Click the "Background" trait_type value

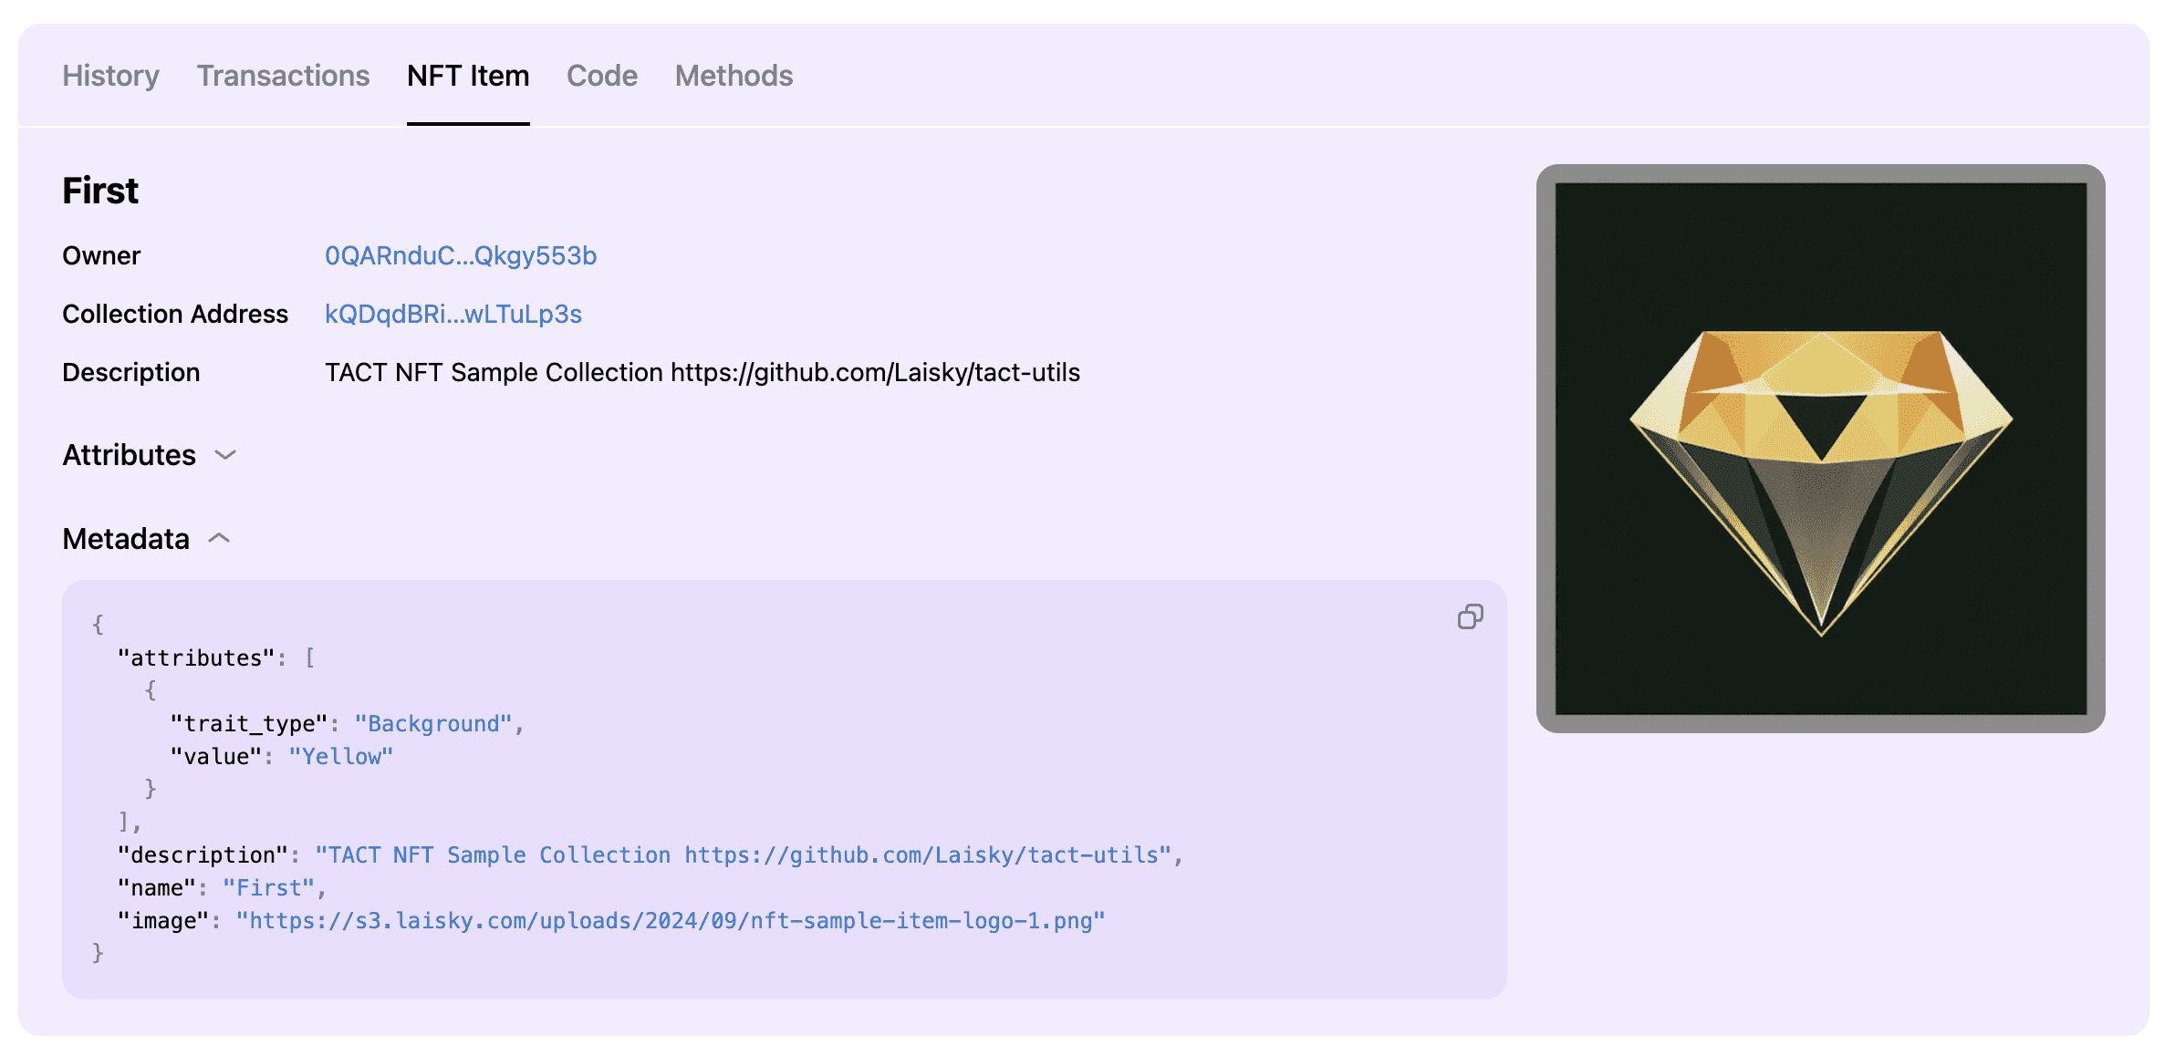(x=433, y=724)
